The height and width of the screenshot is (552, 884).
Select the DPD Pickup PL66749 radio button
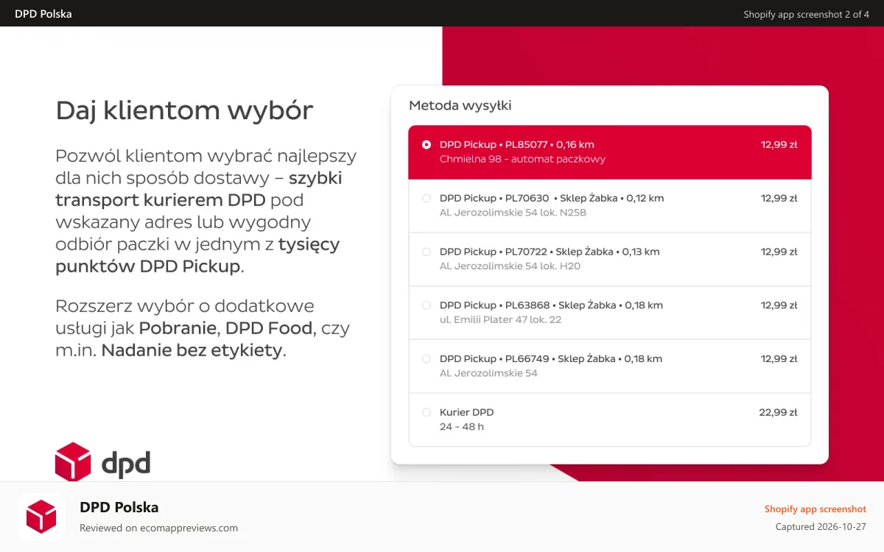click(x=427, y=359)
